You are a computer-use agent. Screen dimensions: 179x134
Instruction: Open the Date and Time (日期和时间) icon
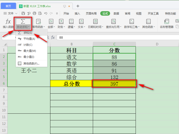click(96, 21)
